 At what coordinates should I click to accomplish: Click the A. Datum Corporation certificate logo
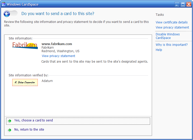[25, 82]
